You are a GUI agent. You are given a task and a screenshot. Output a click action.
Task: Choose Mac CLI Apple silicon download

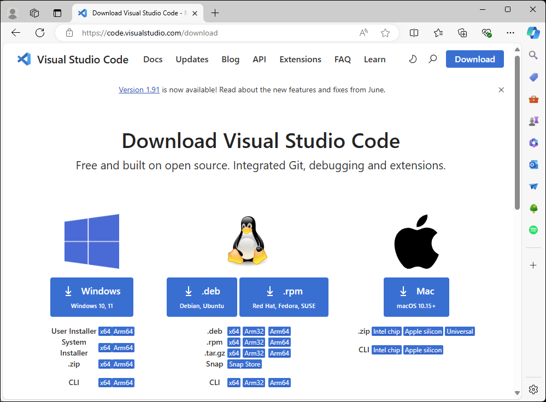[424, 350]
